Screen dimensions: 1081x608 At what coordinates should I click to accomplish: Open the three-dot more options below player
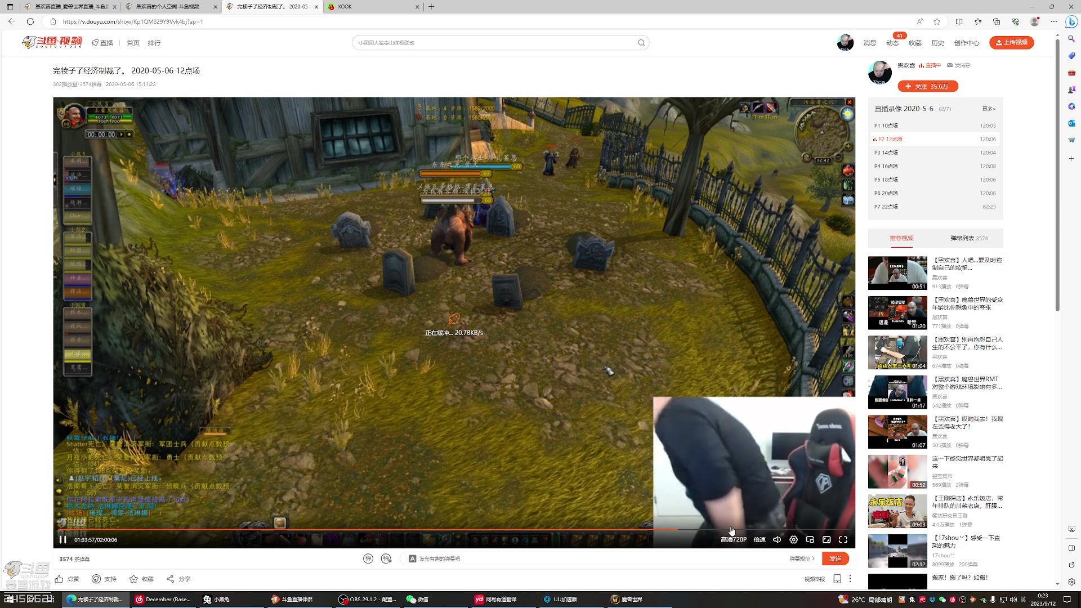(850, 579)
